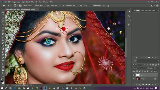Open the search magnifier in options bar
This screenshot has width=160, height=90.
pos(148,5)
